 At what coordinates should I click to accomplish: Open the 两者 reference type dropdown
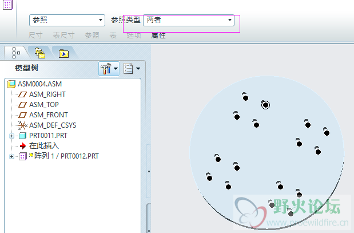189,20
